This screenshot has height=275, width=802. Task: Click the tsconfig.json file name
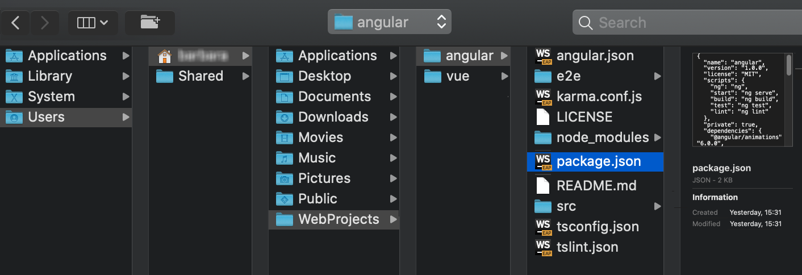tap(598, 227)
